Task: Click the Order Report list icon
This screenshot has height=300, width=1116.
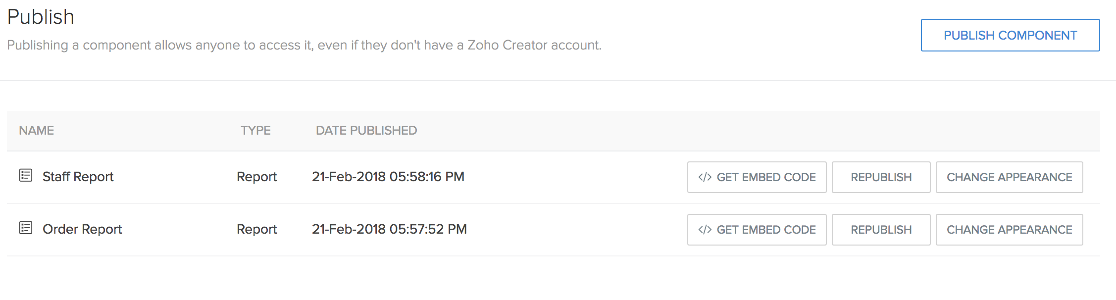Action: (26, 229)
